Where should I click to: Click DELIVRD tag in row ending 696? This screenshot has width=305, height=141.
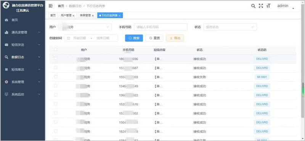point(262,59)
